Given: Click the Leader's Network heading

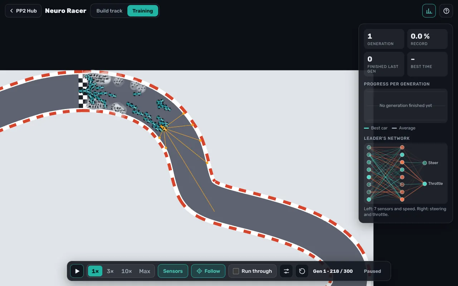Looking at the screenshot, I should (x=387, y=138).
